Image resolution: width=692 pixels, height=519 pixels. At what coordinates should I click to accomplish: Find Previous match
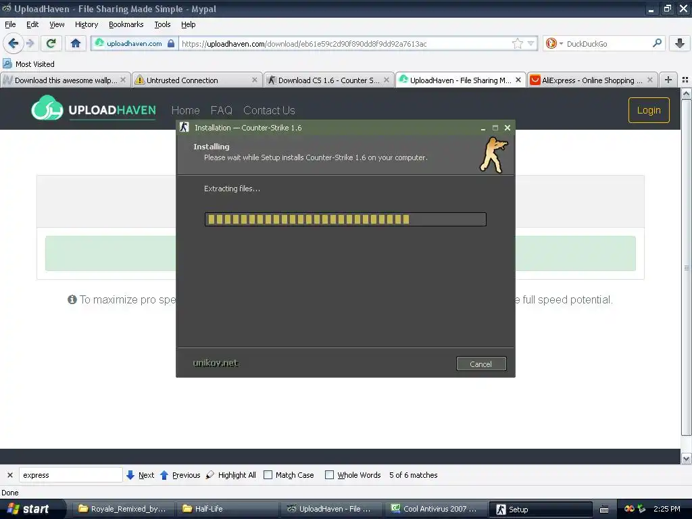pos(180,475)
